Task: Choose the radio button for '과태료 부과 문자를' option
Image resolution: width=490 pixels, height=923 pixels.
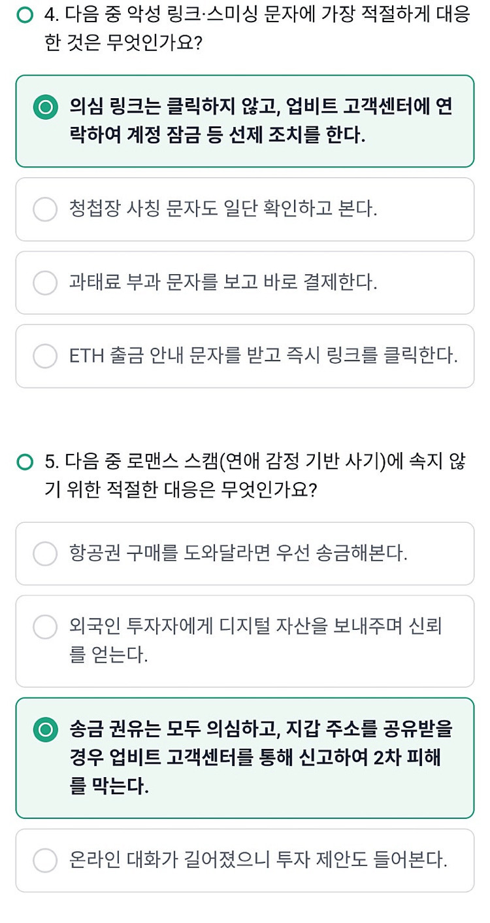Action: [x=45, y=283]
